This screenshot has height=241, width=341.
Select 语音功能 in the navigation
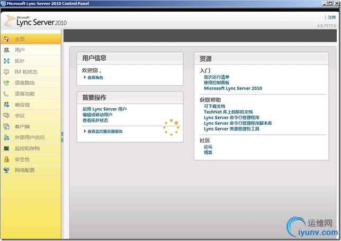(x=31, y=94)
